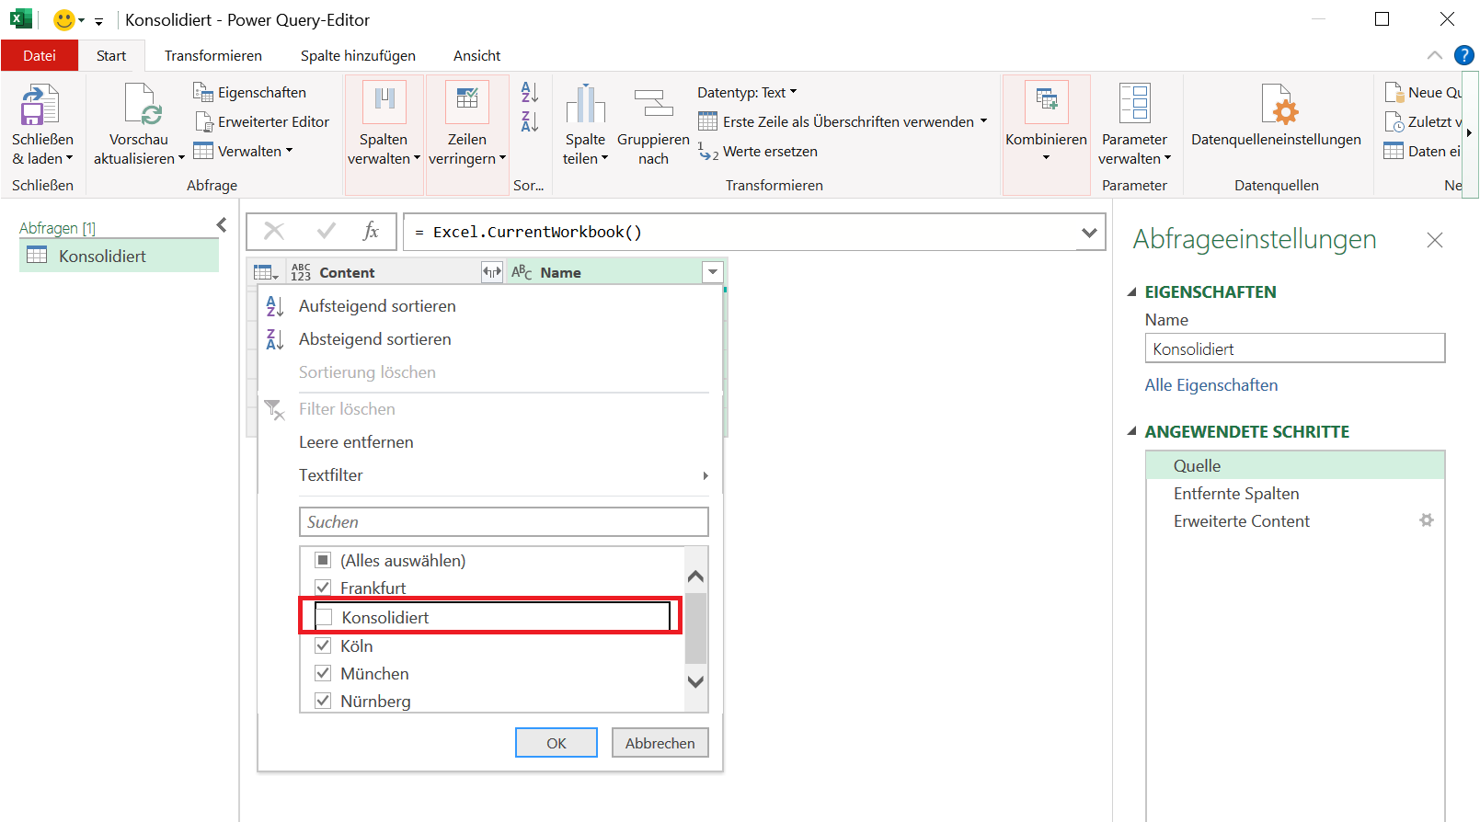Click the fx formula icon
Image resolution: width=1480 pixels, height=822 pixels.
click(372, 231)
